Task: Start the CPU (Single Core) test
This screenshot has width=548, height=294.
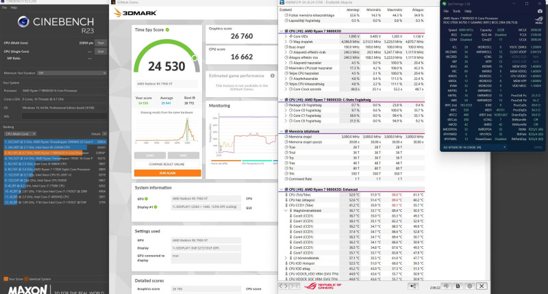Action: [x=101, y=51]
